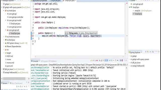The image size is (161, 90).
Task: Maximize the Spring Explorer view
Action: (159, 52)
